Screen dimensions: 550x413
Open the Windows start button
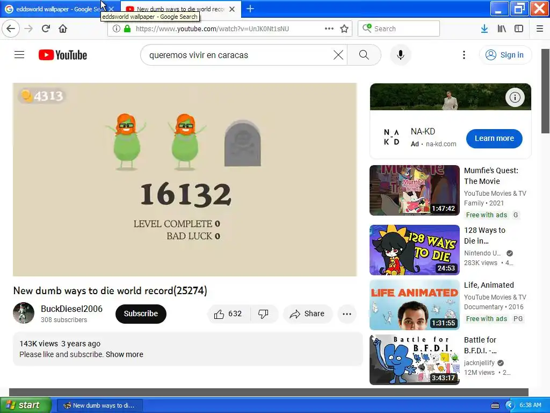(x=25, y=405)
